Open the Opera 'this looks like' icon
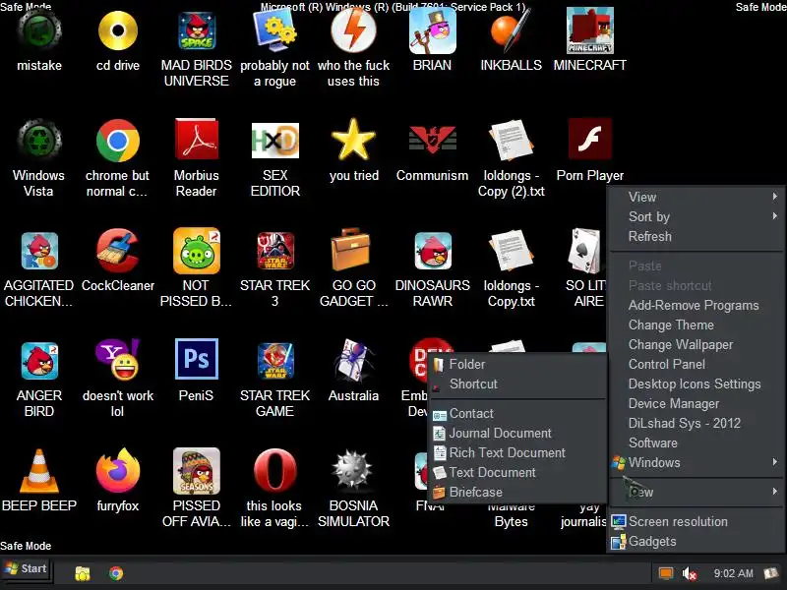The image size is (787, 590). click(x=275, y=471)
